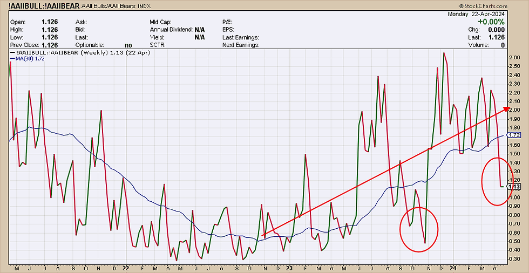This screenshot has height=273, width=529.
Task: Click the 0.60 y-axis label
Action: (514, 233)
